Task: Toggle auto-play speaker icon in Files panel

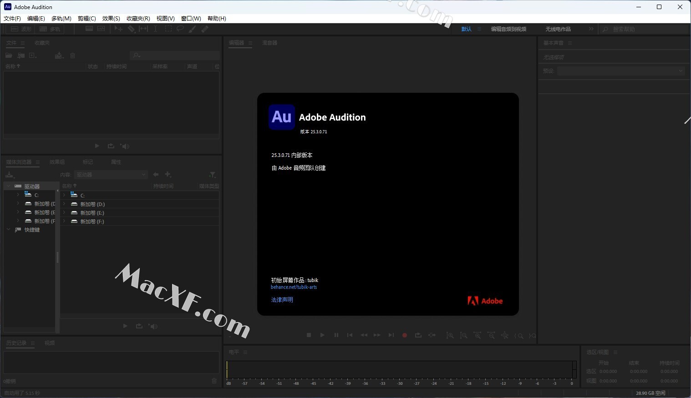Action: click(125, 146)
